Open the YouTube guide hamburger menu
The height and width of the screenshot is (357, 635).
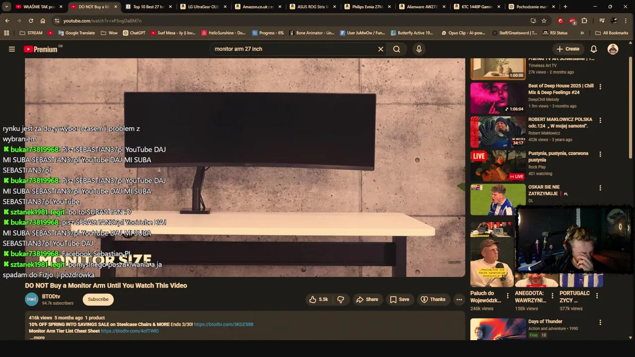[x=12, y=49]
